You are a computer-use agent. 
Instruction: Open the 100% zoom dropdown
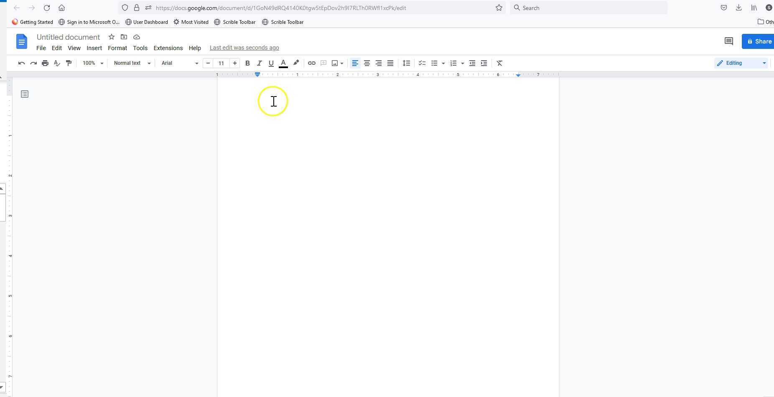(x=93, y=63)
